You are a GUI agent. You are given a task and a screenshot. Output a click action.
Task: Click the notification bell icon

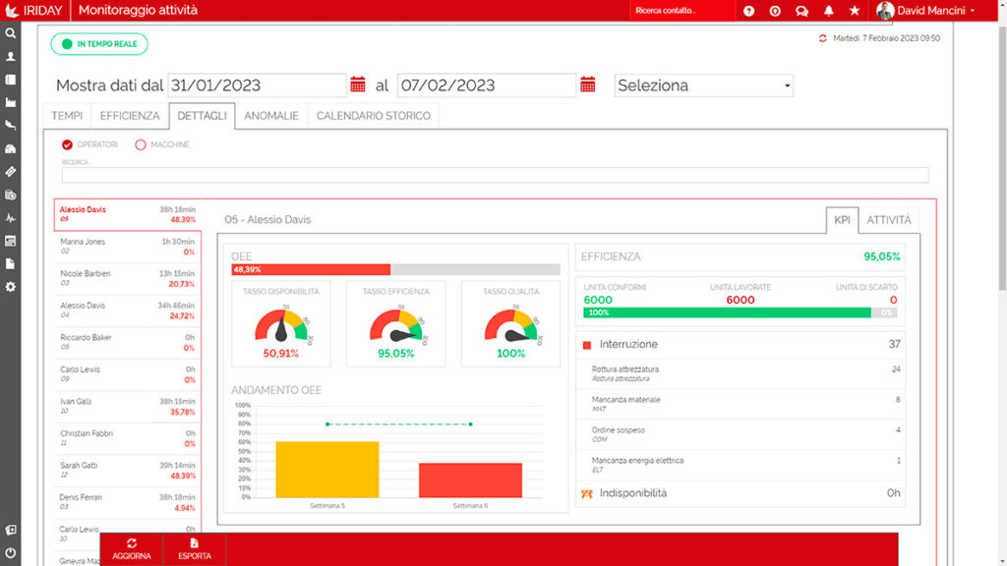point(828,11)
